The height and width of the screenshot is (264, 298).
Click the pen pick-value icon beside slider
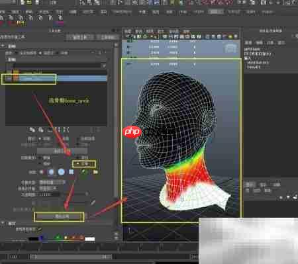[93, 202]
